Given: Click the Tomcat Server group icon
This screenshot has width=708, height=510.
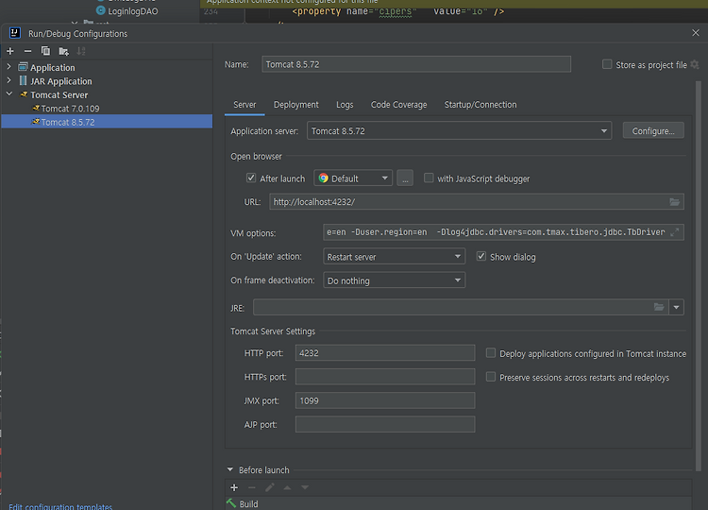Looking at the screenshot, I should coord(24,94).
